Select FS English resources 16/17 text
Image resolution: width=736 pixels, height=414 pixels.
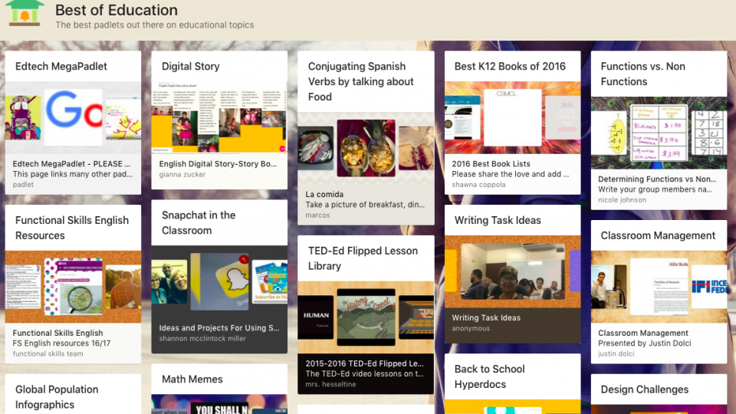pos(61,343)
